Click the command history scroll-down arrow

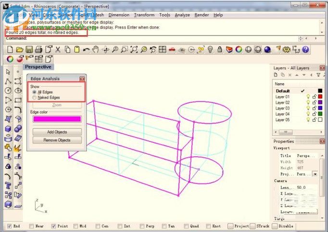point(322,32)
